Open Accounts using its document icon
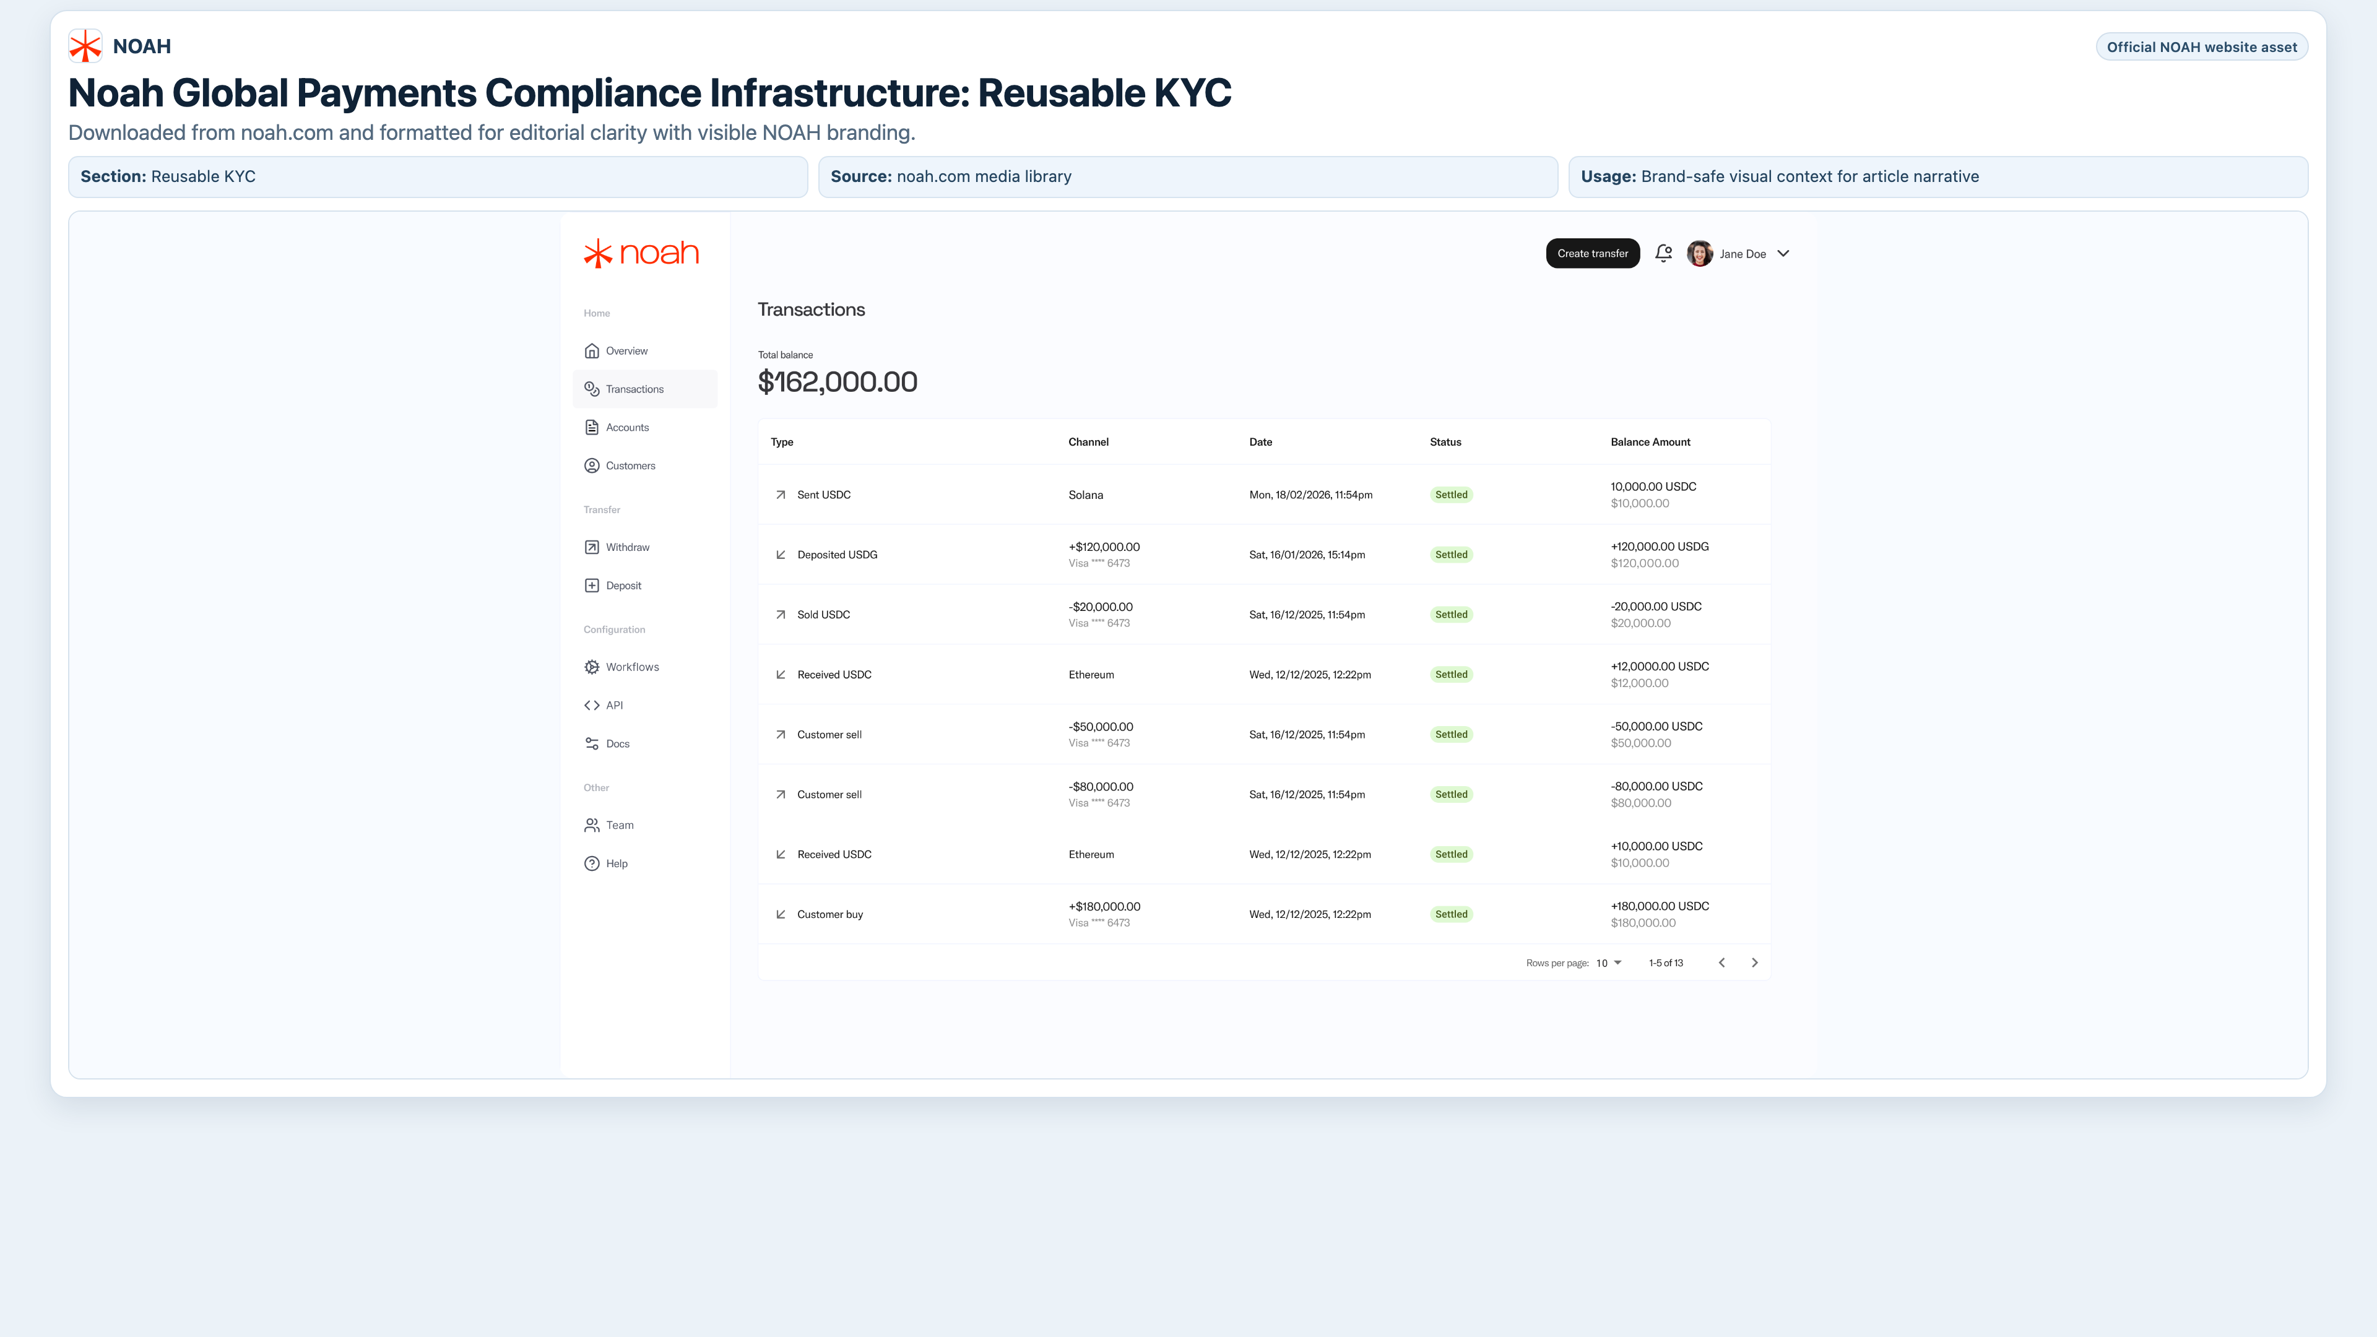The height and width of the screenshot is (1337, 2377). pos(592,426)
